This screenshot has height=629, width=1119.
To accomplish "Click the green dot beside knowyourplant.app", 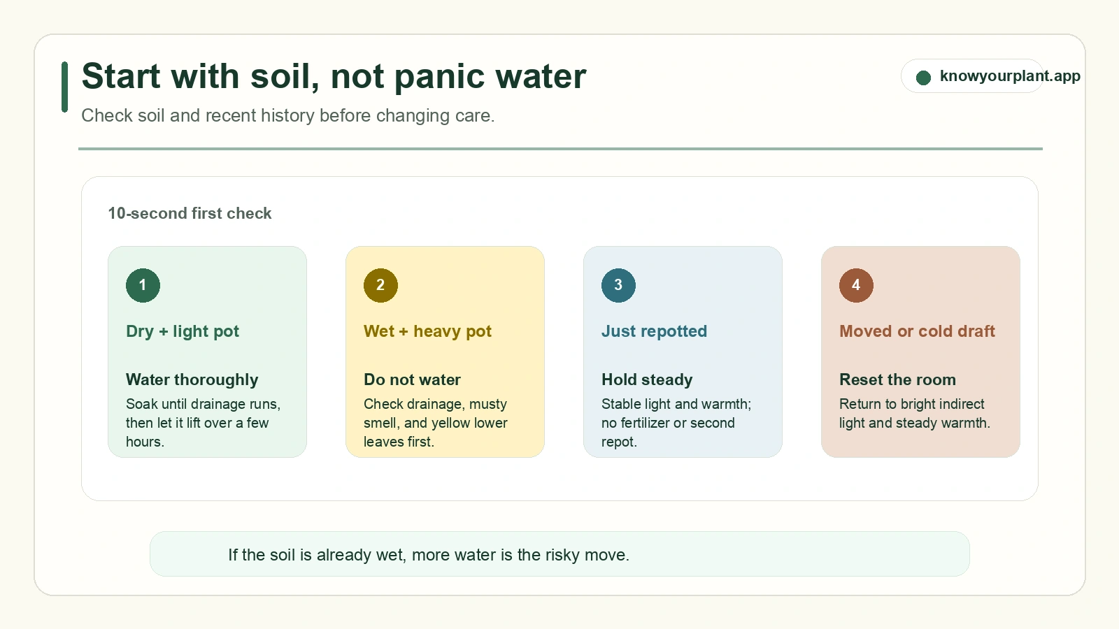I will pyautogui.click(x=923, y=78).
